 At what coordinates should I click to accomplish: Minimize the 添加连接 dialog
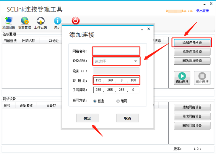[142, 29]
